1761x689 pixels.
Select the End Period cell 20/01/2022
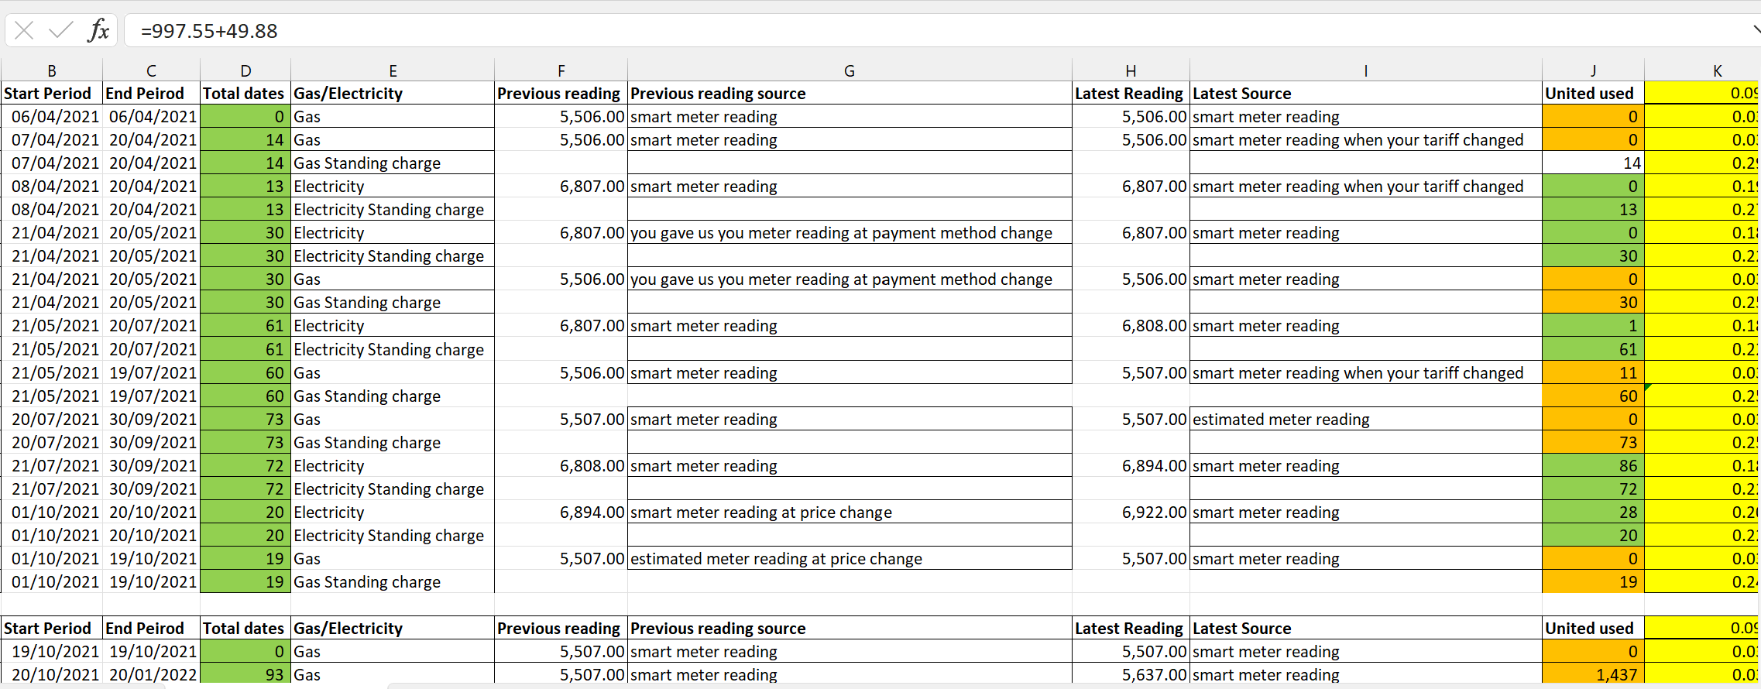[151, 674]
